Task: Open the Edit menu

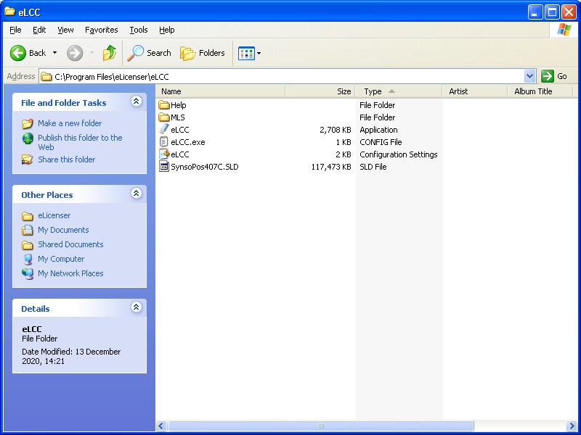Action: click(x=39, y=30)
